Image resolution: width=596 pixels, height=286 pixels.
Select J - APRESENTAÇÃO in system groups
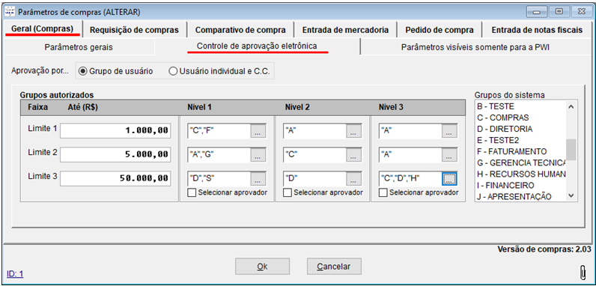514,197
